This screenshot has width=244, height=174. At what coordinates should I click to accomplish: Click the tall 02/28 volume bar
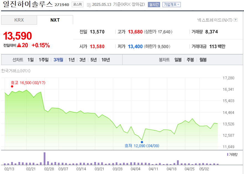point(45,158)
